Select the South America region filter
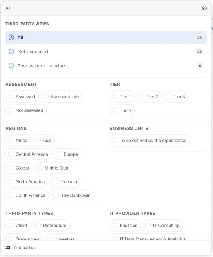This screenshot has height=257, width=213. click(x=27, y=195)
